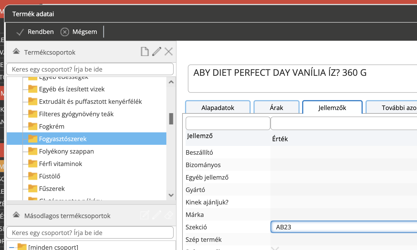This screenshot has width=417, height=250.
Task: Switch to the Alapadatok tab
Action: [x=218, y=108]
